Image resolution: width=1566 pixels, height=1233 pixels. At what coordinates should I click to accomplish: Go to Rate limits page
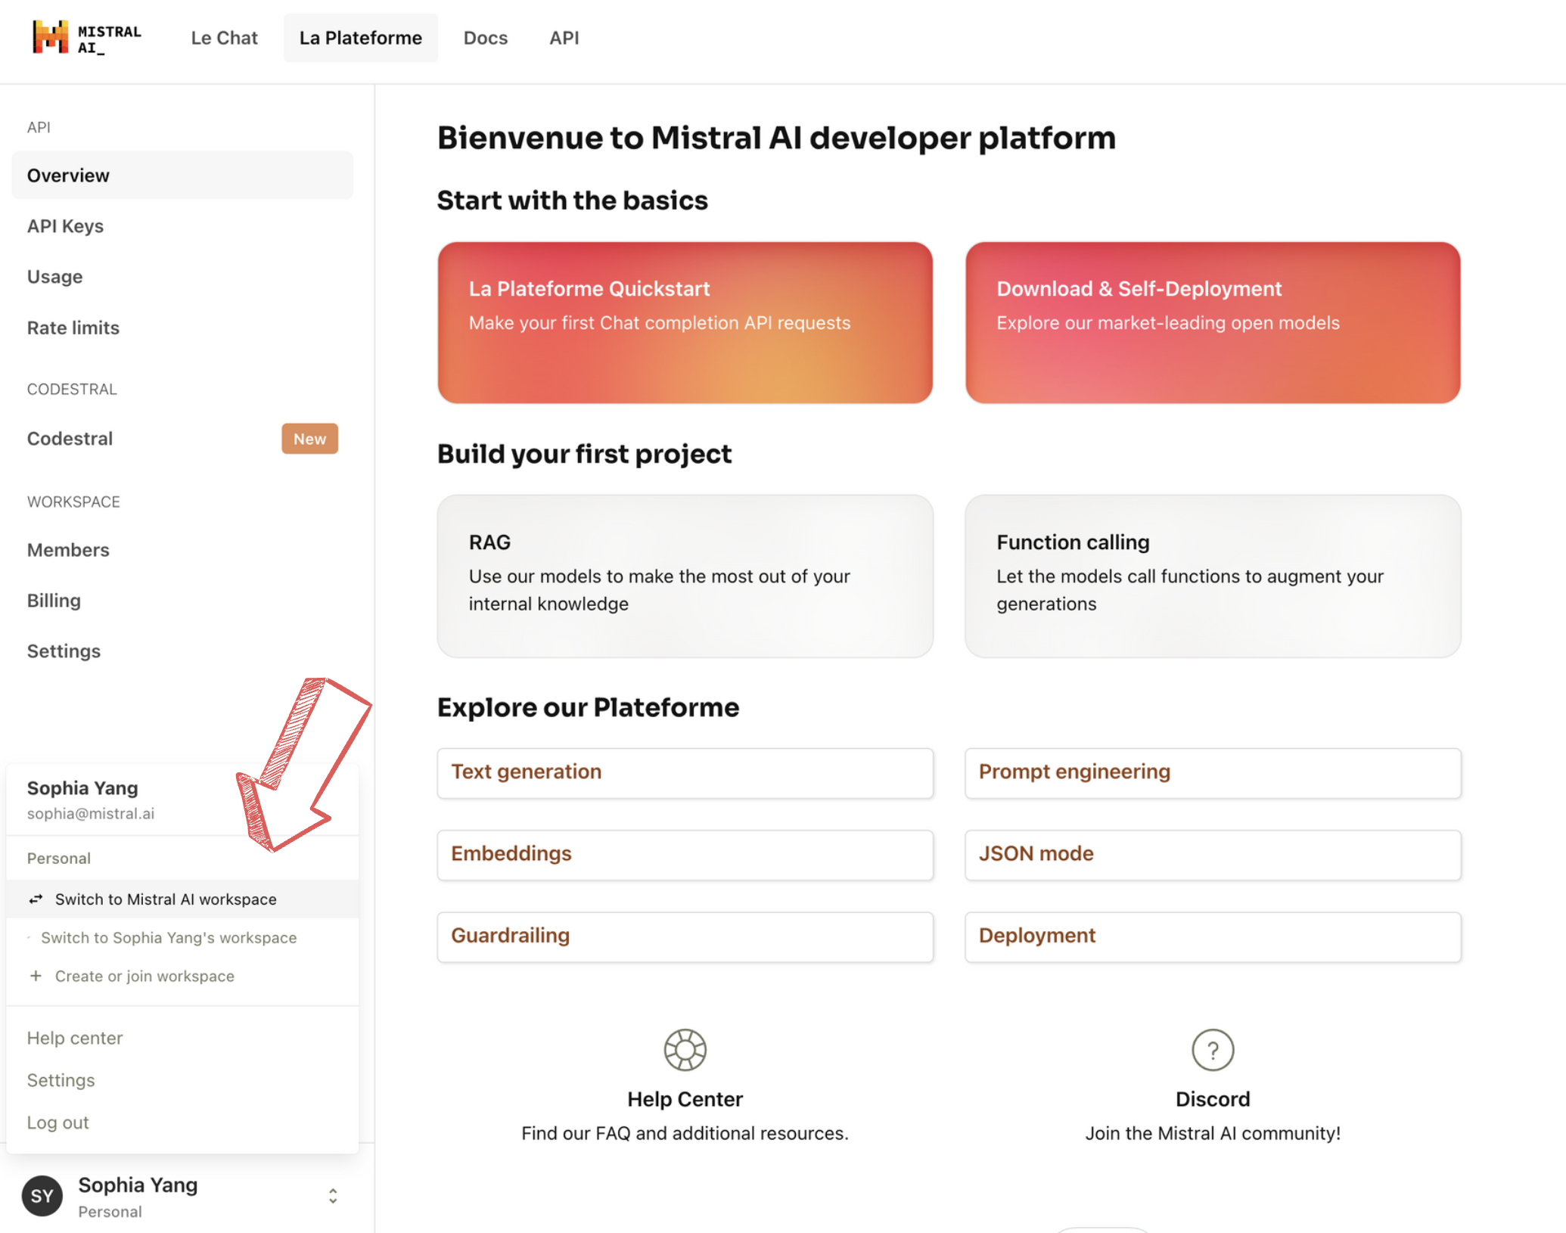coord(73,328)
